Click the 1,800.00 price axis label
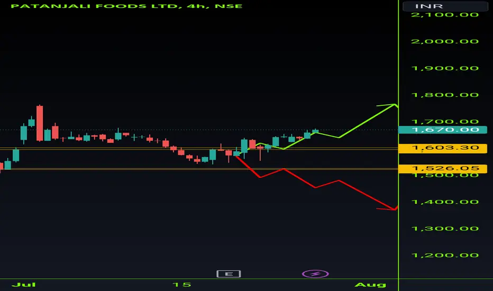 point(445,95)
